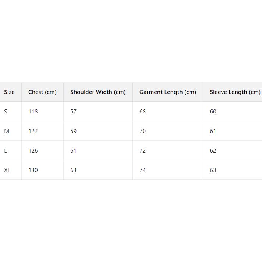Viewport: 262px width, 262px height.
Task: Click chest value 118 for size S
Action: (x=33, y=112)
